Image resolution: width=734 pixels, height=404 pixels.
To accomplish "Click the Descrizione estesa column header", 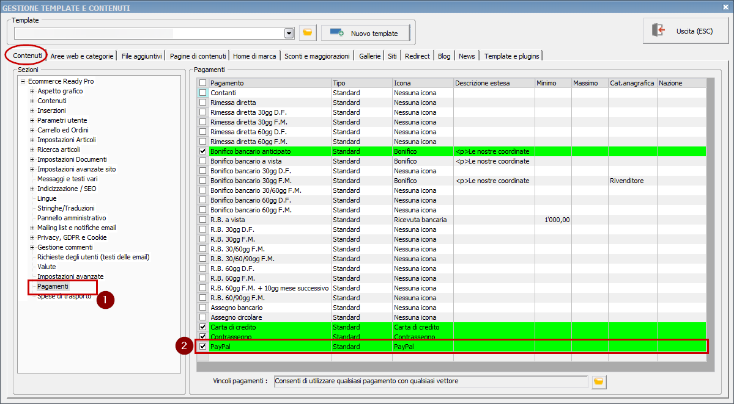I will point(494,83).
